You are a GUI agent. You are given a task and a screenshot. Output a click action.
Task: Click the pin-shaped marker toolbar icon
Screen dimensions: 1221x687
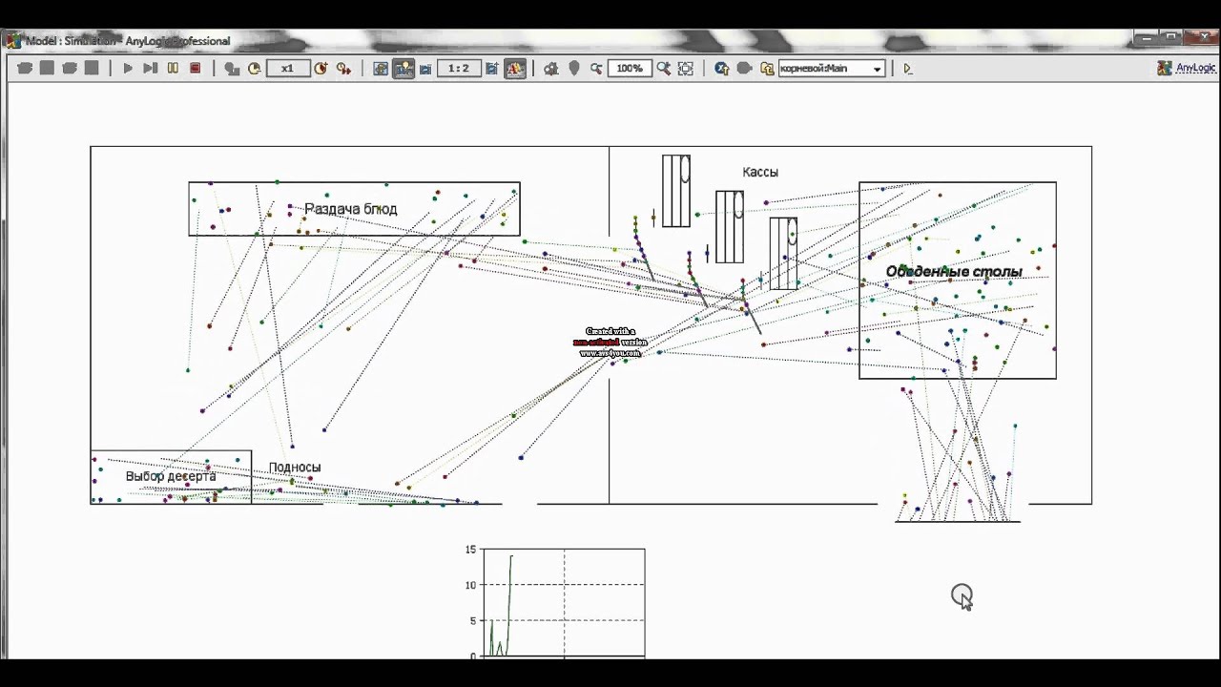574,69
